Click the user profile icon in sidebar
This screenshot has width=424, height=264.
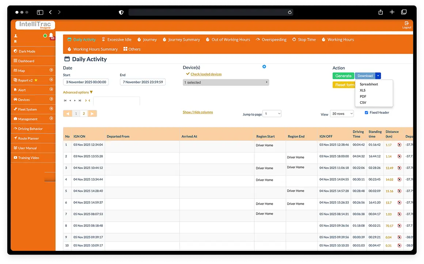pos(16,36)
